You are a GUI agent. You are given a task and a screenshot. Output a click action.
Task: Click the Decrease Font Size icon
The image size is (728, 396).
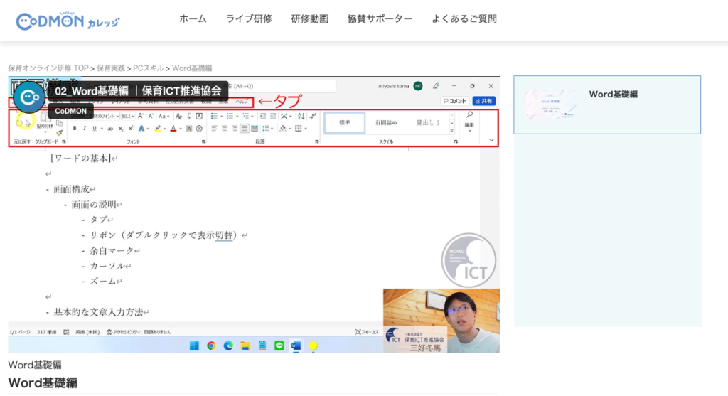151,116
